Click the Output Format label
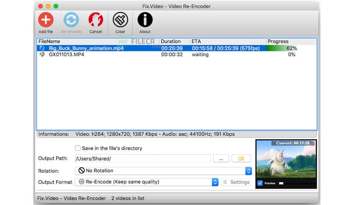This screenshot has height=205, width=354. [x=55, y=182]
